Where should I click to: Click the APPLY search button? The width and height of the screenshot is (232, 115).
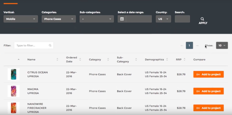(203, 21)
